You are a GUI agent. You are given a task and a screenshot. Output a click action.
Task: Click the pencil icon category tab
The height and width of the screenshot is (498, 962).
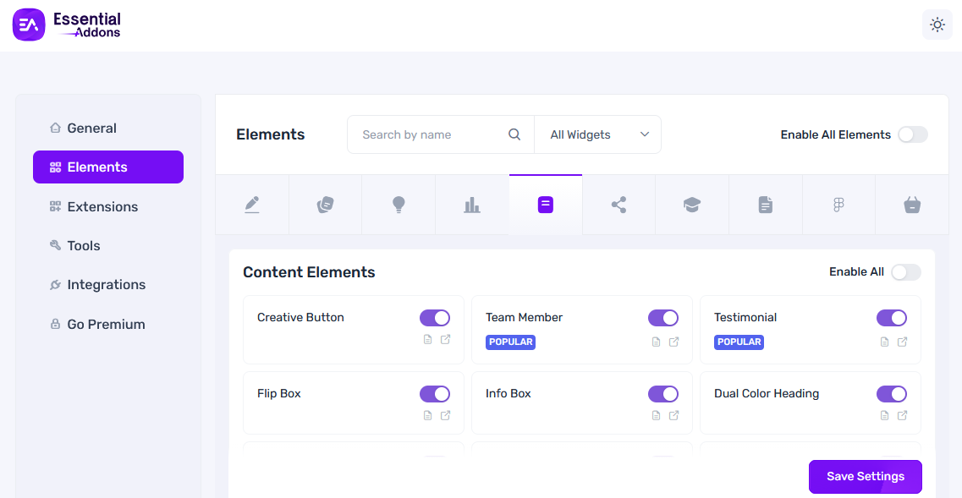(x=252, y=205)
